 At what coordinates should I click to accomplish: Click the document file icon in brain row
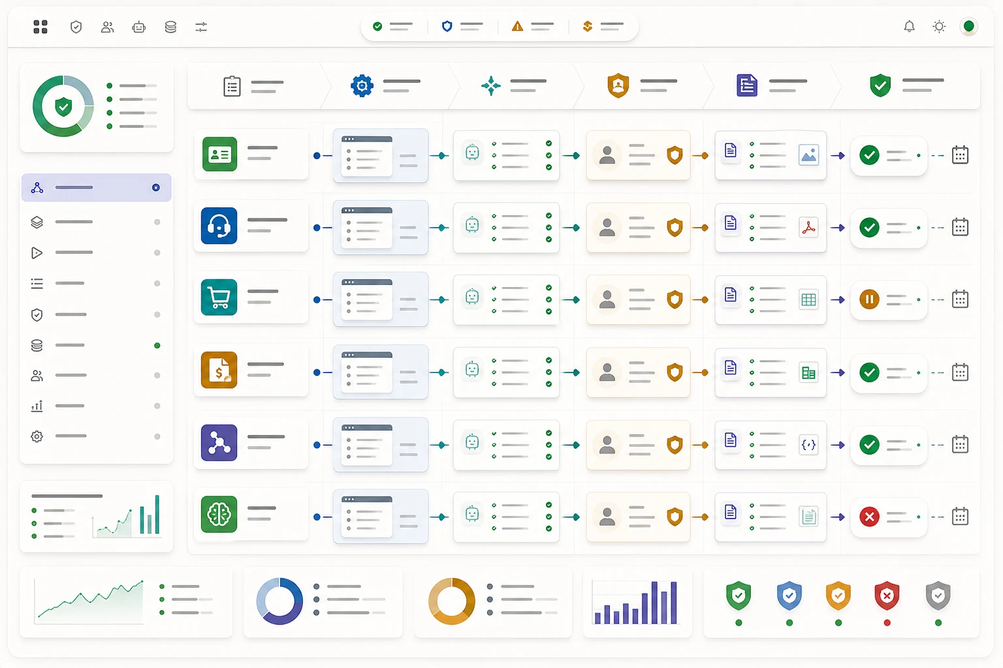pos(808,517)
